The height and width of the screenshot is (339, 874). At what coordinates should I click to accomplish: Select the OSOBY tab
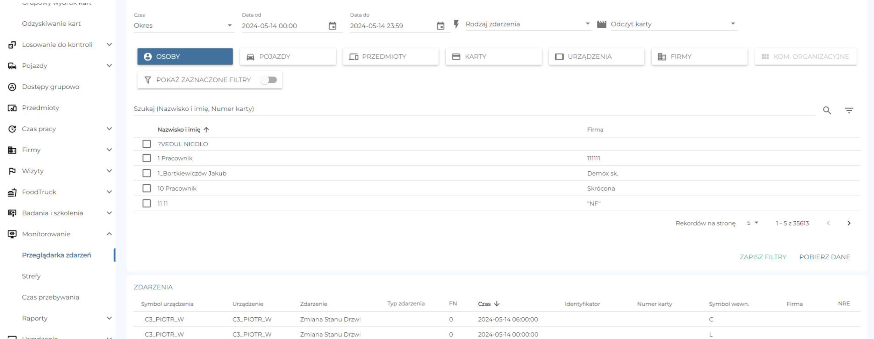tap(185, 57)
